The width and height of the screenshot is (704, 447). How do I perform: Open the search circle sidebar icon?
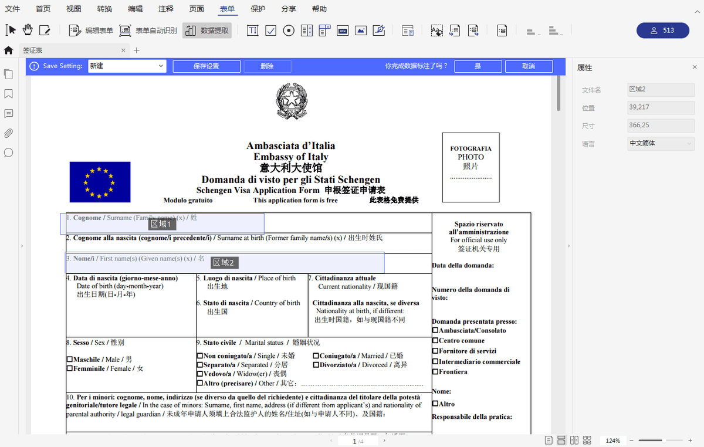pos(8,153)
